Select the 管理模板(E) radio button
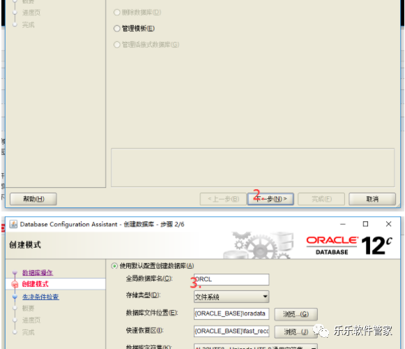 tap(116, 29)
